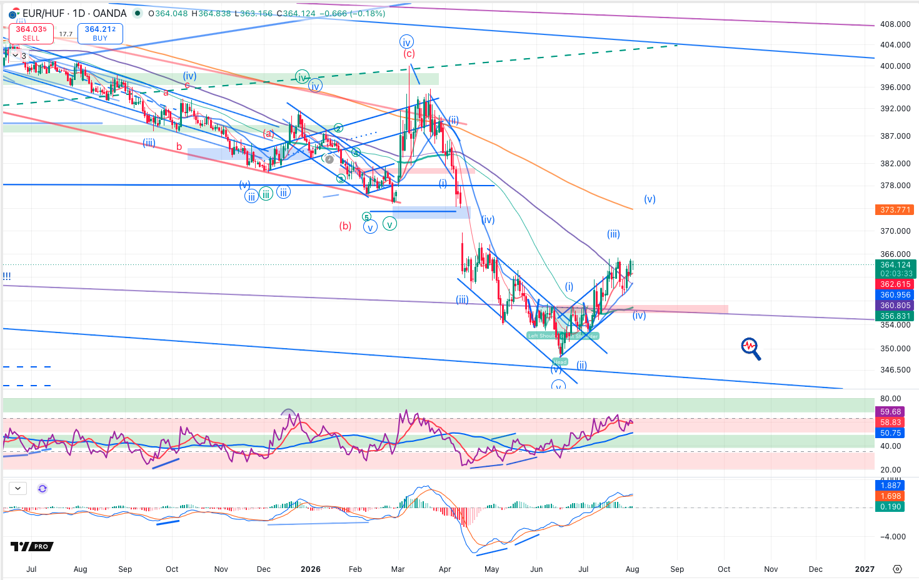The width and height of the screenshot is (919, 580).
Task: Click the 364.035 SELL button
Action: 31,33
